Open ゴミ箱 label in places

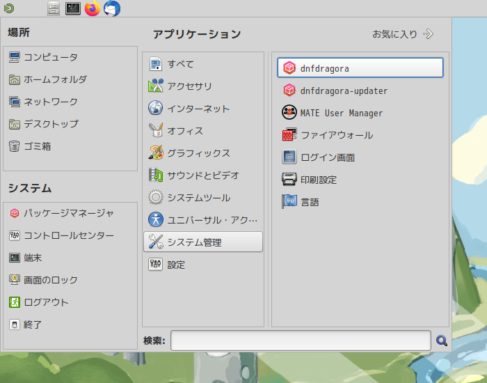38,146
